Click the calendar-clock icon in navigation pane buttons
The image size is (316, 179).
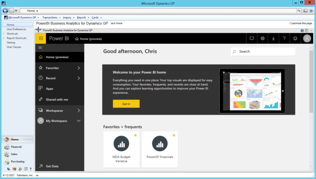pos(26,169)
